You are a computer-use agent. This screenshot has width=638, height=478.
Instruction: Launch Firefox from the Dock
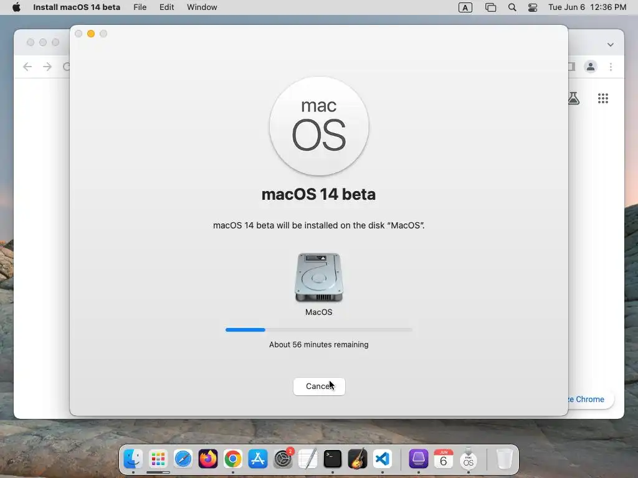[208, 459]
